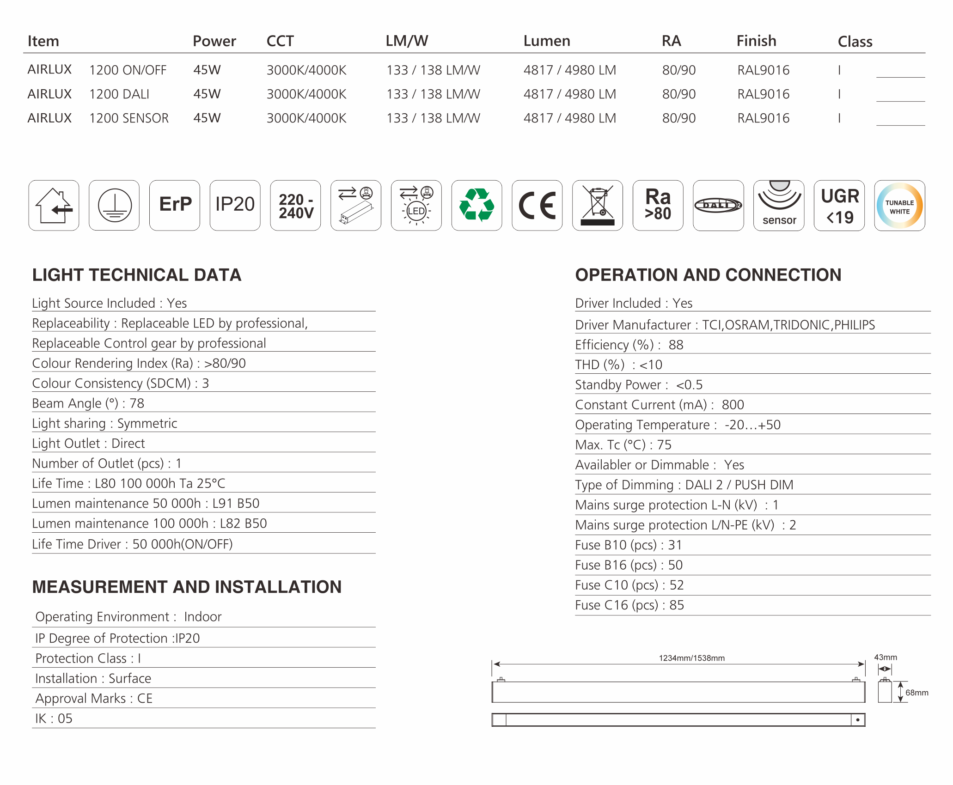953x785 pixels.
Task: Click 'Lumen maintenance 50 000h : L91 B50' row
Action: pos(203,503)
